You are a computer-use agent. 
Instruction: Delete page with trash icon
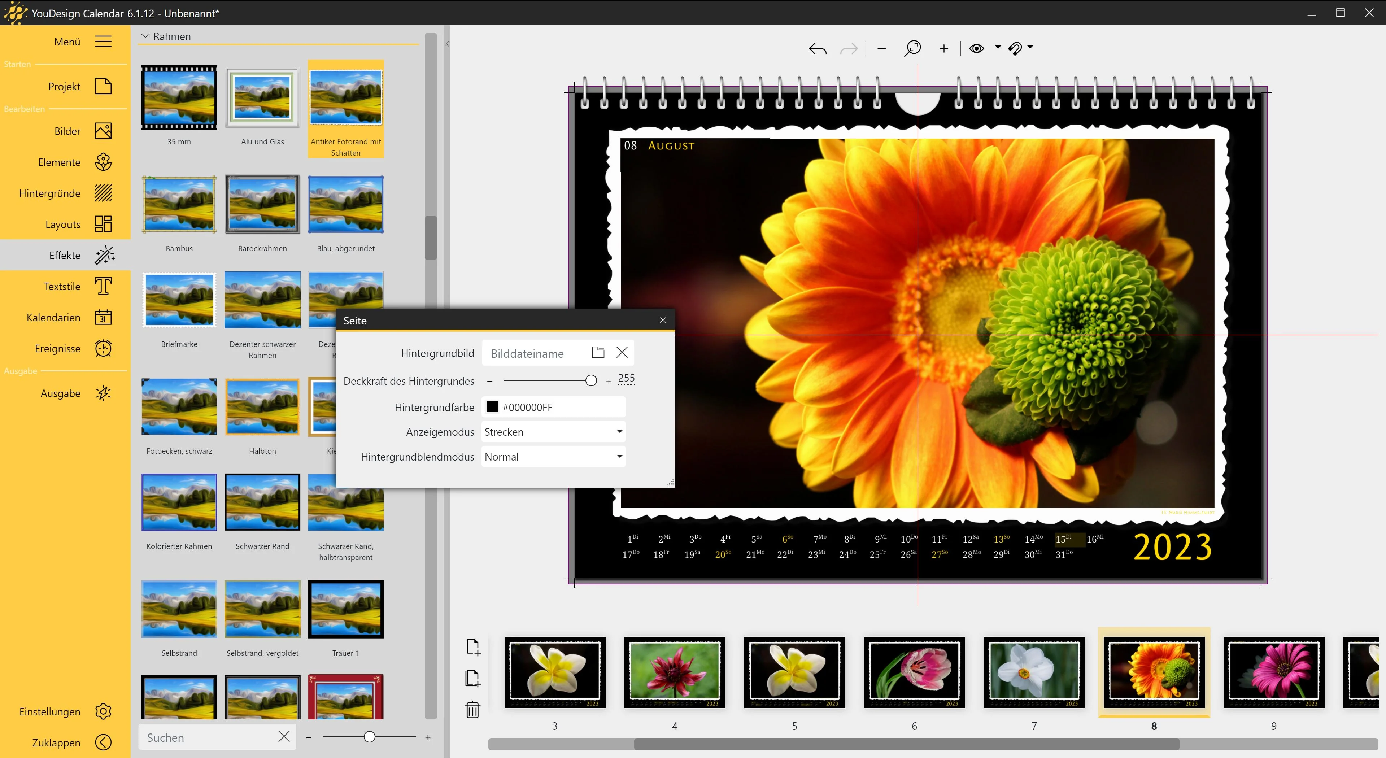pyautogui.click(x=472, y=710)
